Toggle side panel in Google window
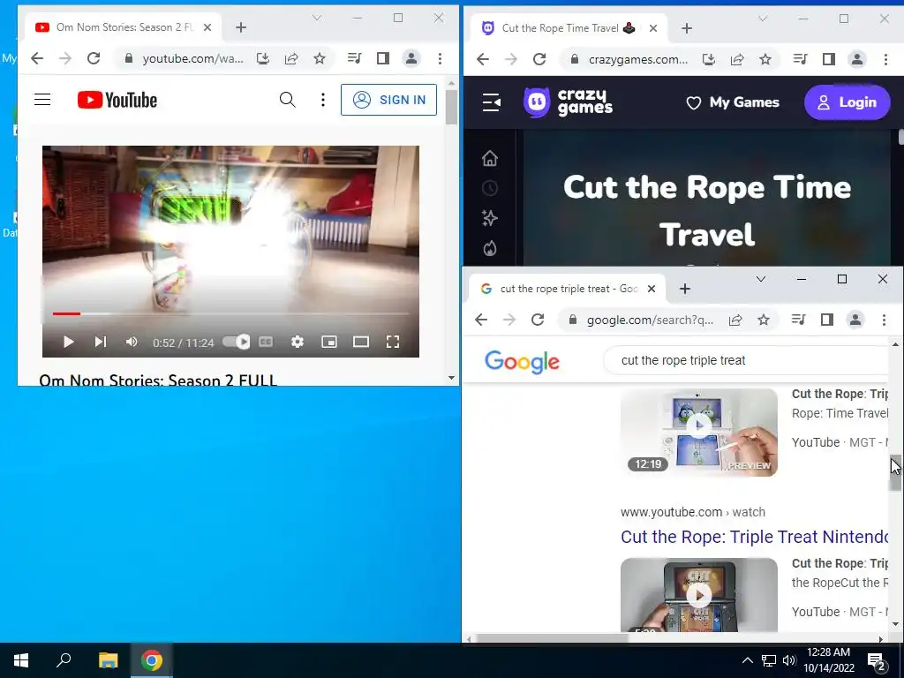904x678 pixels. pyautogui.click(x=826, y=320)
